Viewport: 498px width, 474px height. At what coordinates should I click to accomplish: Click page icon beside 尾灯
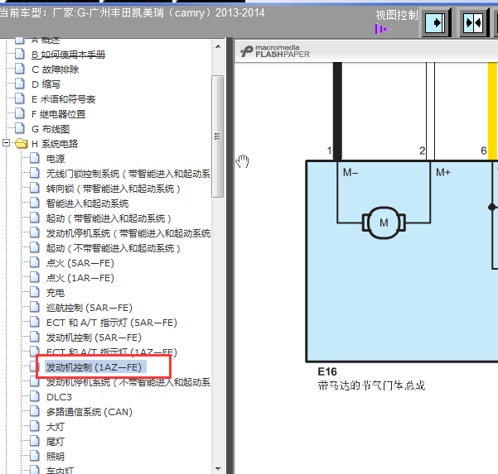pos(34,441)
